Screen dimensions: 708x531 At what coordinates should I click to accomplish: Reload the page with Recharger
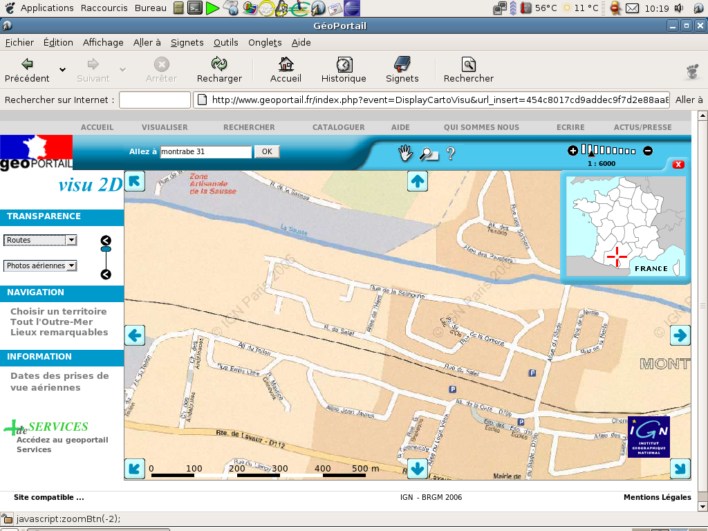(219, 70)
